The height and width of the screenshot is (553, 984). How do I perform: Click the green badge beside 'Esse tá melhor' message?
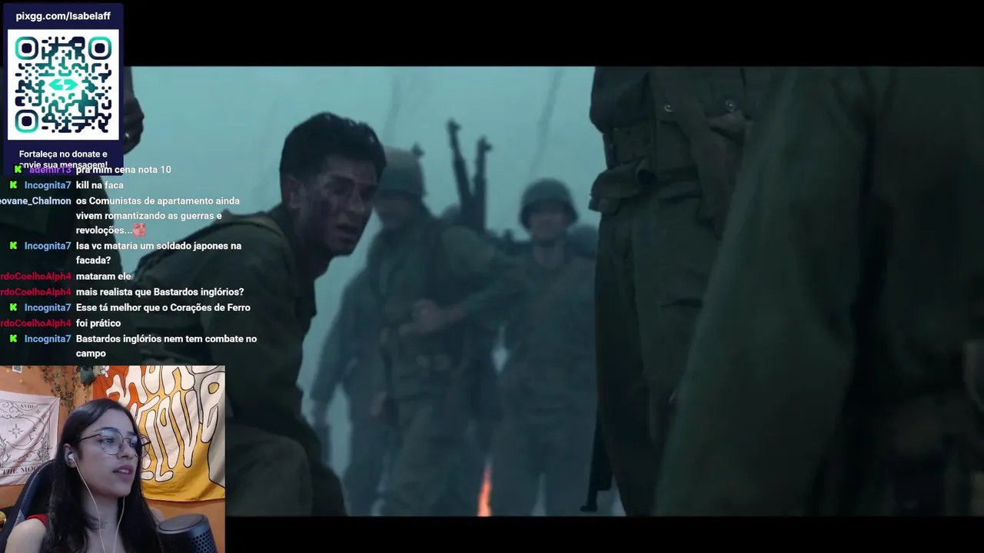[x=13, y=307]
